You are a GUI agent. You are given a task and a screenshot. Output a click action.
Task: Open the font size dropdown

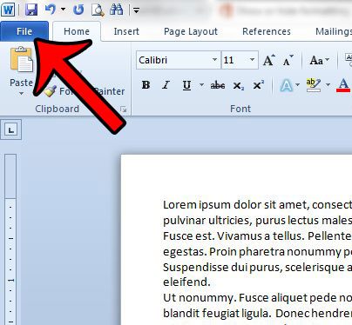(x=253, y=60)
